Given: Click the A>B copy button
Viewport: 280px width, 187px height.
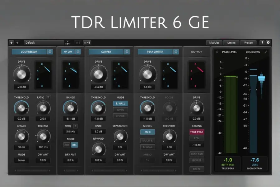Looking at the screenshot, I should click(87, 43).
